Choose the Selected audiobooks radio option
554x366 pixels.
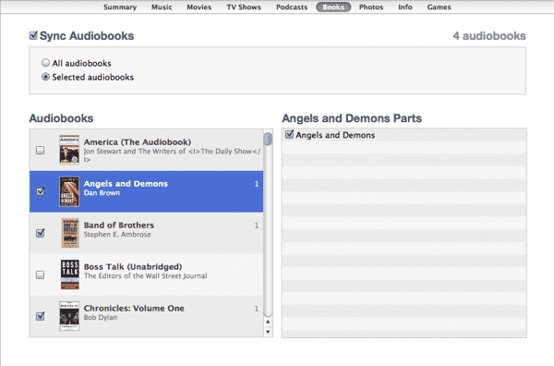tap(45, 77)
